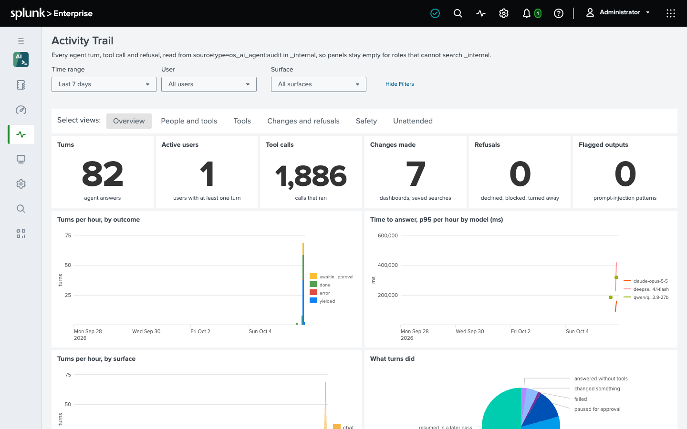Toggle the done legend swatch
The width and height of the screenshot is (687, 429).
pyautogui.click(x=313, y=284)
